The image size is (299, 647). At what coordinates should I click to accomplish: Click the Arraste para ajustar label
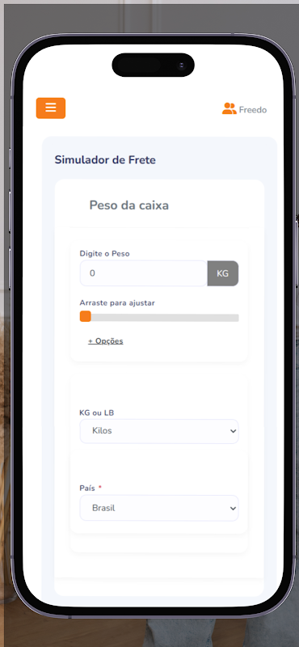[x=117, y=302]
